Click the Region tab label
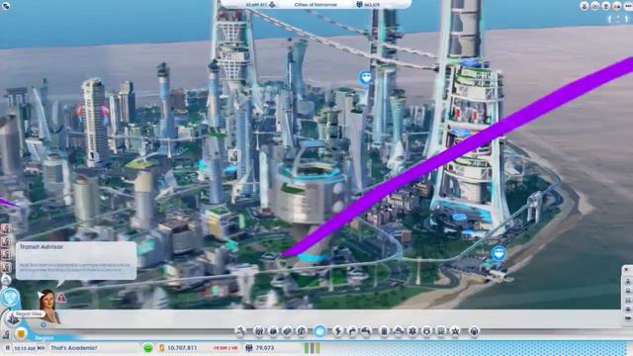The height and width of the screenshot is (356, 633). pyautogui.click(x=44, y=338)
